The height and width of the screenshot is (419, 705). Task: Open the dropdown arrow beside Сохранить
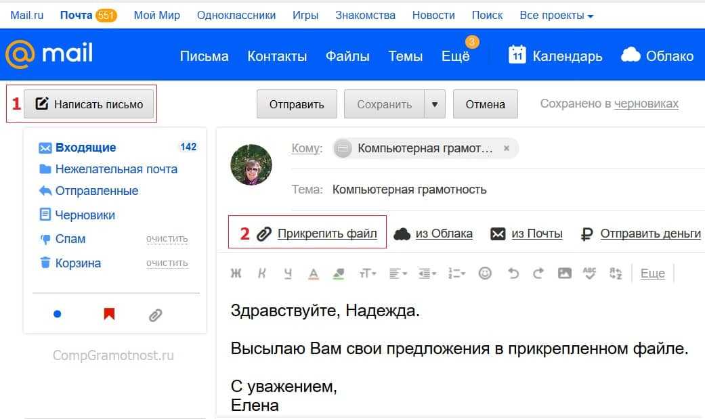point(435,104)
